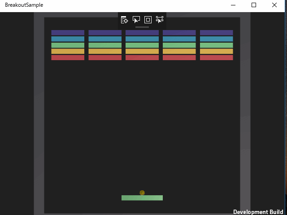
Task: Click the blue brick in the leftmost column
Action: point(68,39)
